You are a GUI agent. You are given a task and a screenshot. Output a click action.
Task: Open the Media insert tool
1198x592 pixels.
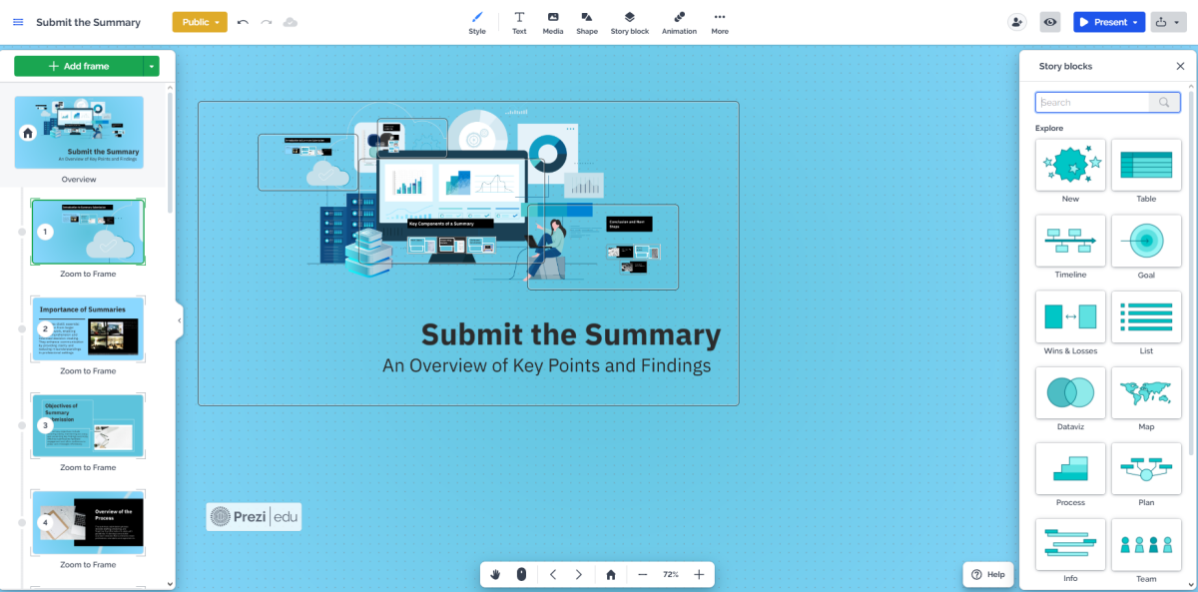(553, 22)
